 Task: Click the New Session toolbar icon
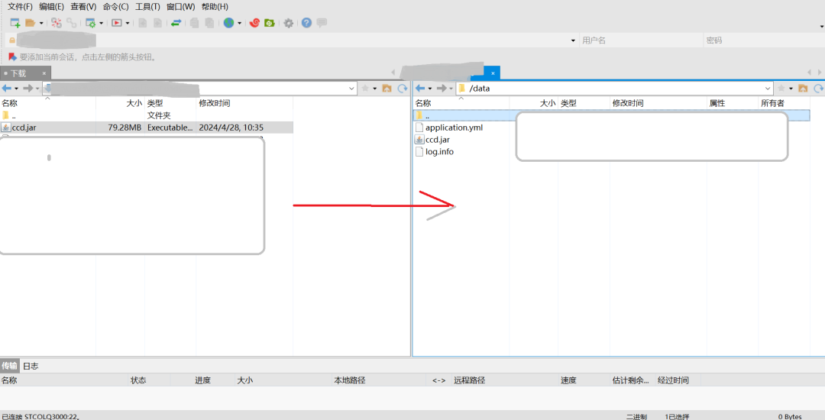click(15, 23)
